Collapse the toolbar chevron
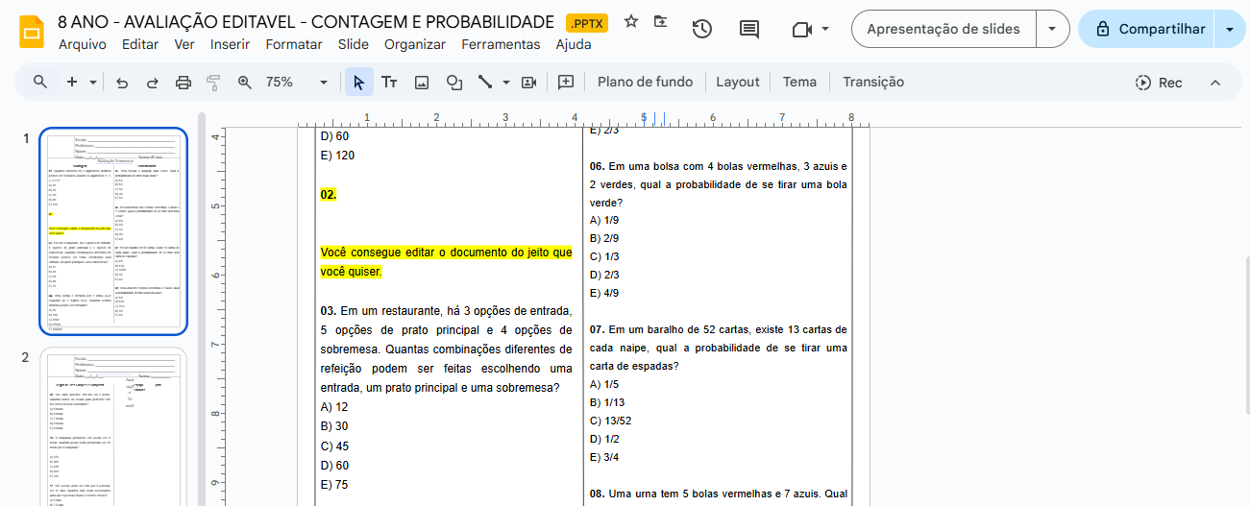 click(1214, 83)
